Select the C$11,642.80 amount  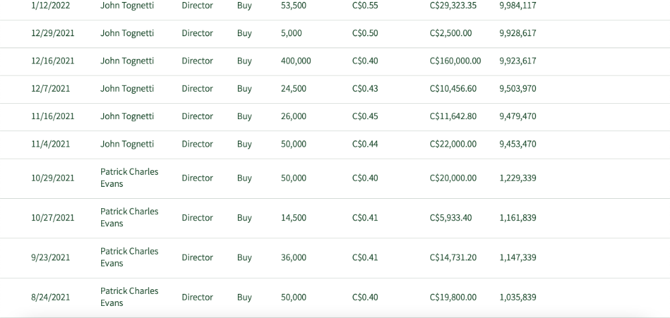(x=453, y=116)
